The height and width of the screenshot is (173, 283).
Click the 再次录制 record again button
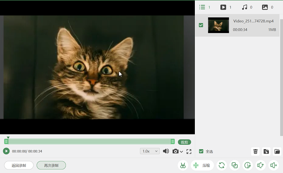51,165
